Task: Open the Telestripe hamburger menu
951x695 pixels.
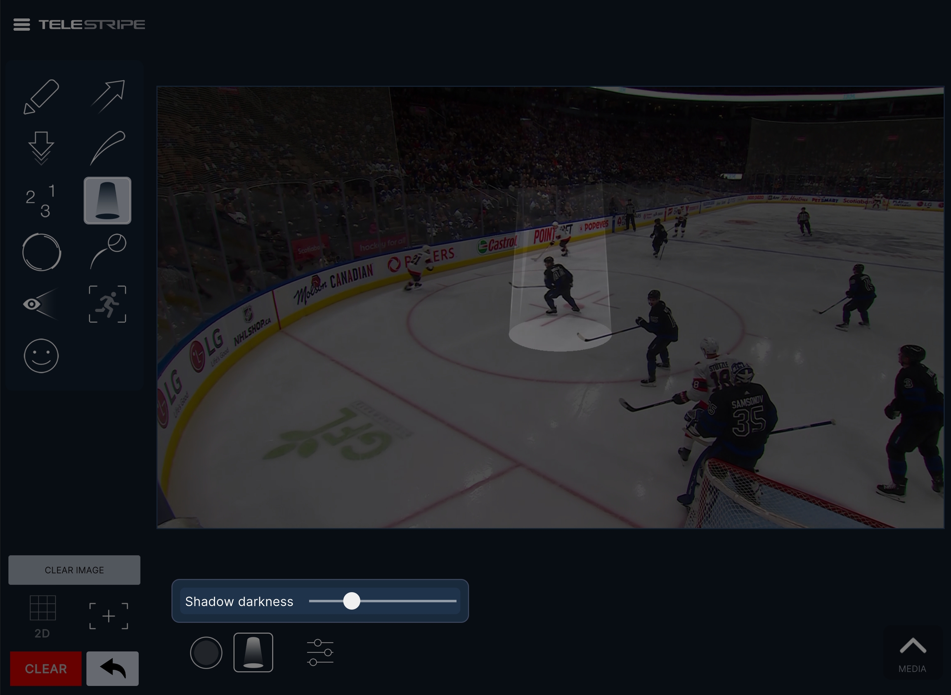Action: [22, 24]
